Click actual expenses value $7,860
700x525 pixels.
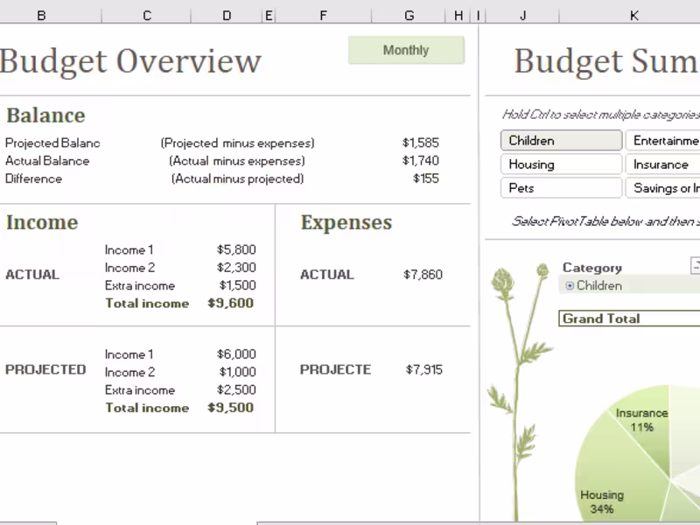click(423, 274)
